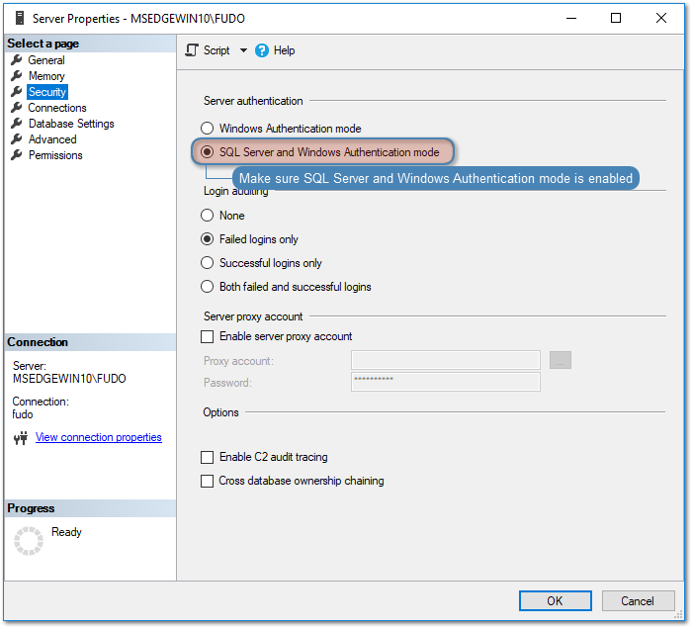693x629 pixels.
Task: Open View connection properties link
Action: coord(98,437)
